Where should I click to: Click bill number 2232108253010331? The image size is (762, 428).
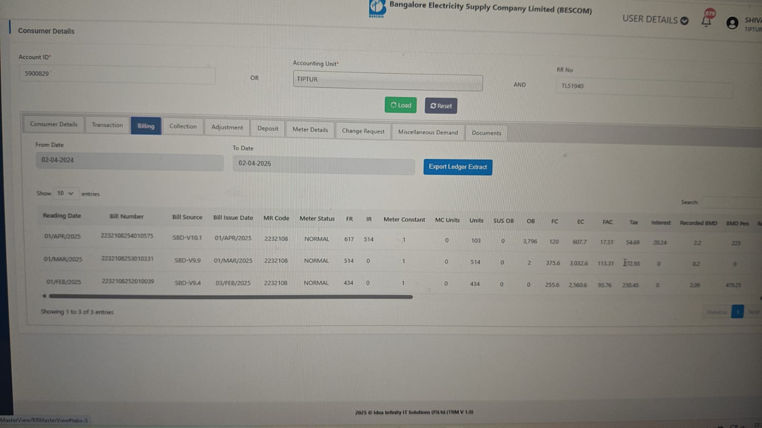tap(127, 259)
